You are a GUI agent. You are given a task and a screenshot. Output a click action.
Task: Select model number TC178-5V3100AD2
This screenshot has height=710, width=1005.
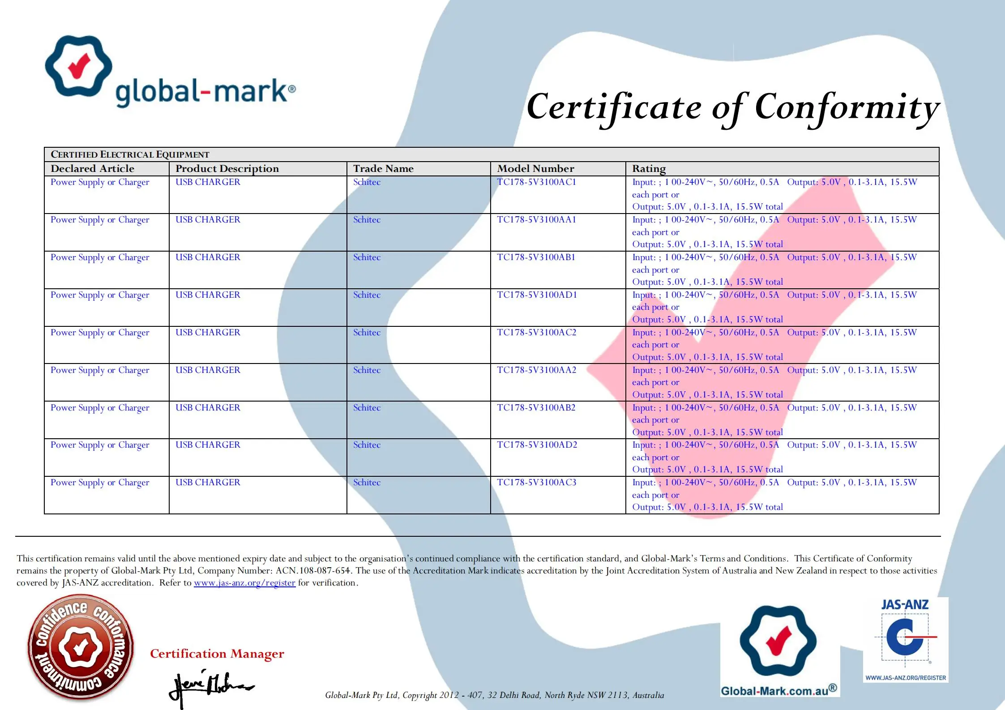537,445
